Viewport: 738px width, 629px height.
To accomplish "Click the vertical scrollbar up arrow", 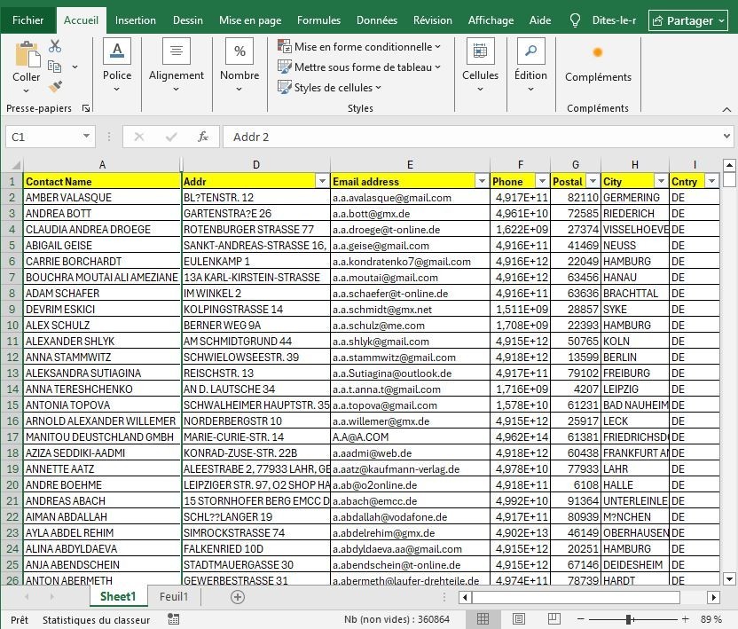I will 729,165.
